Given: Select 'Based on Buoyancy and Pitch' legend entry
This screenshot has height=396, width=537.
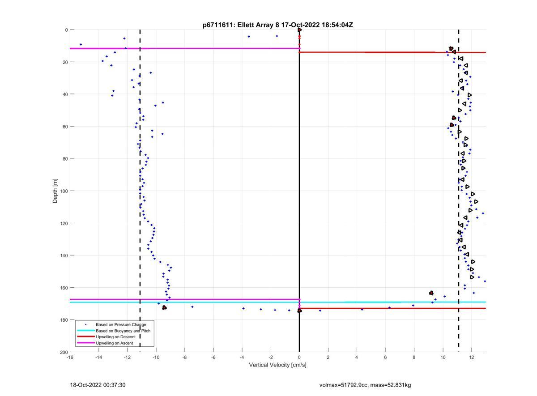Looking at the screenshot, I should coord(123,331).
